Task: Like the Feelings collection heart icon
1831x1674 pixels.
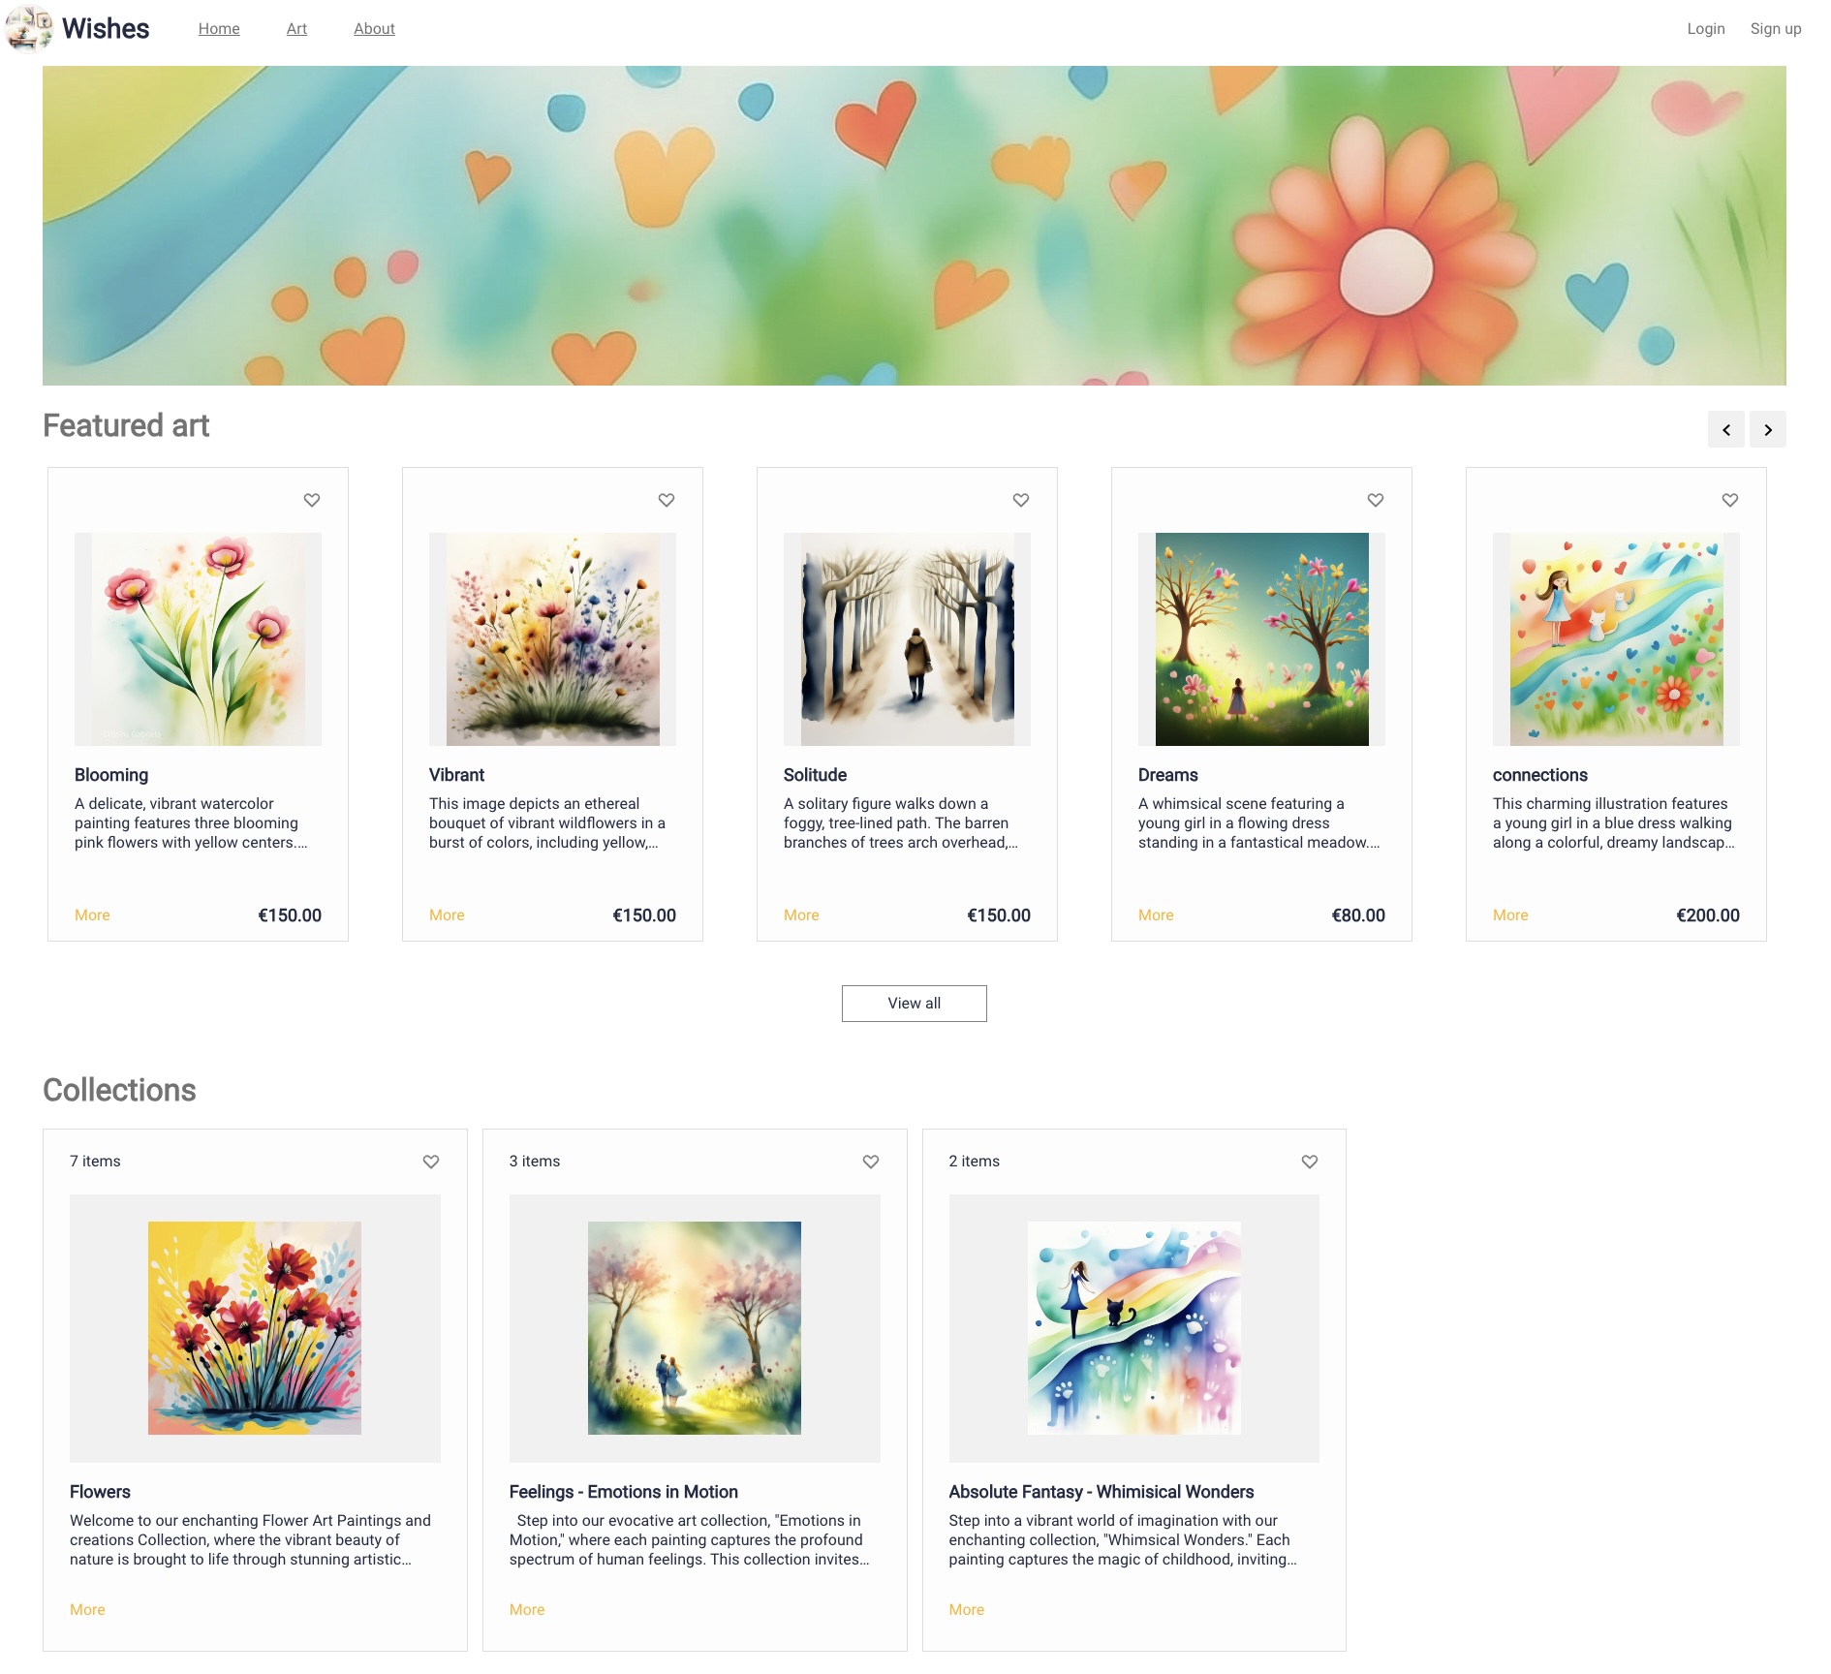Action: pos(871,1162)
